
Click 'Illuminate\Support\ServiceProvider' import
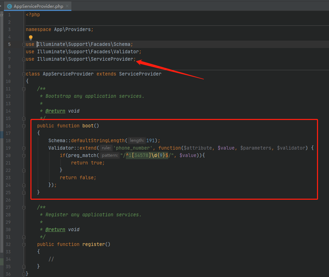point(85,59)
